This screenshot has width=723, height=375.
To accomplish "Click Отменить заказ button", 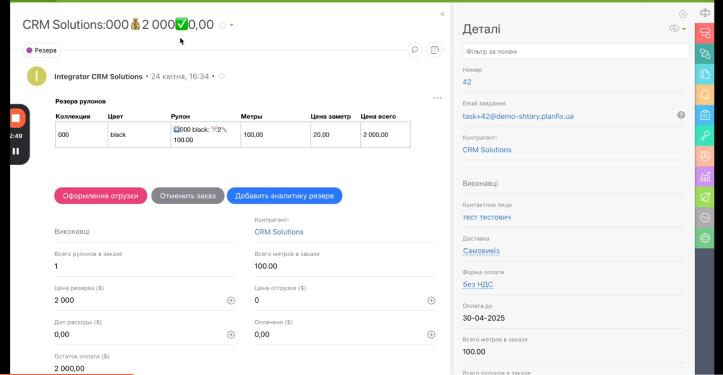I will (188, 196).
